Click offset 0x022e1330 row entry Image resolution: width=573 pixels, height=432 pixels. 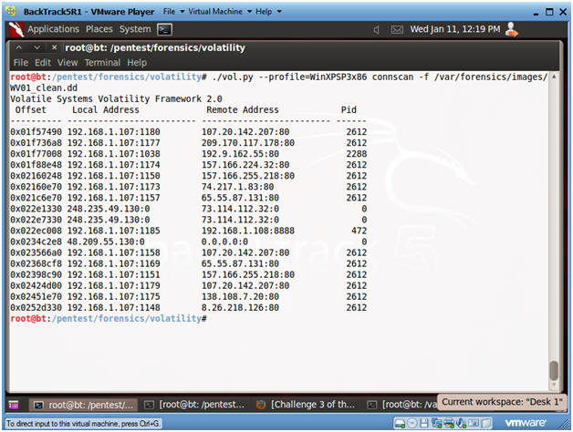36,209
